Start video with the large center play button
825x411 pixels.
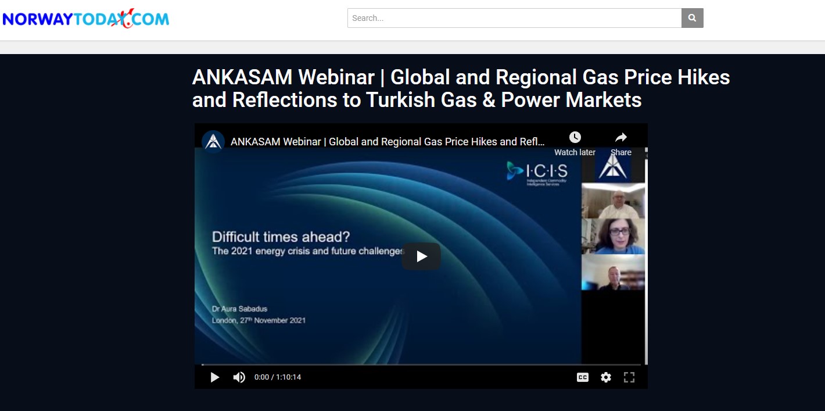pos(421,256)
